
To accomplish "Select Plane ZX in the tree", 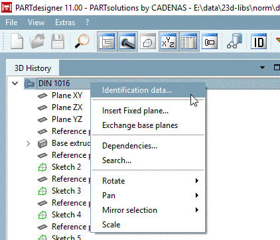I will click(x=67, y=107).
